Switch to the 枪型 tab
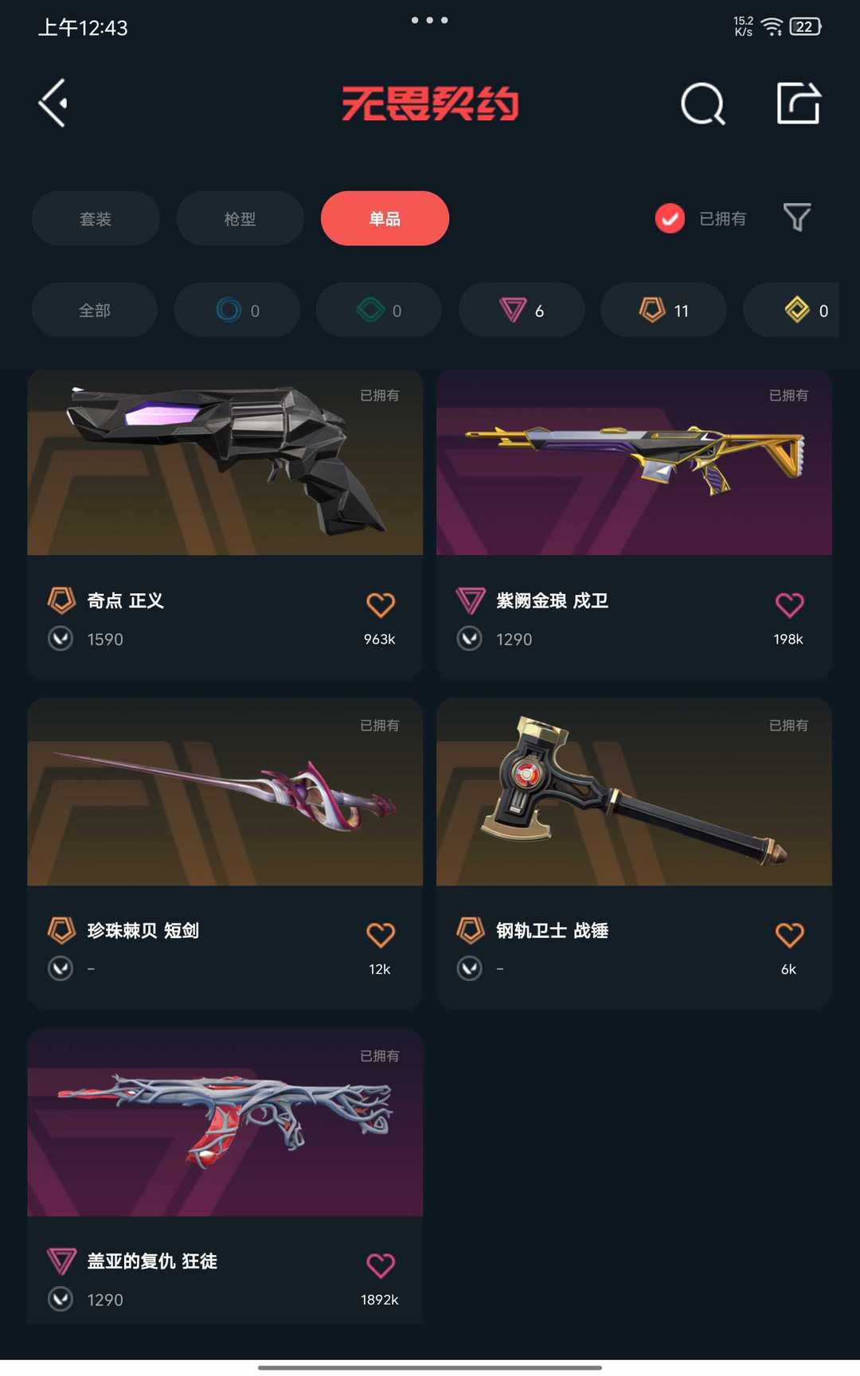Viewport: 860px width, 1376px height. point(240,218)
